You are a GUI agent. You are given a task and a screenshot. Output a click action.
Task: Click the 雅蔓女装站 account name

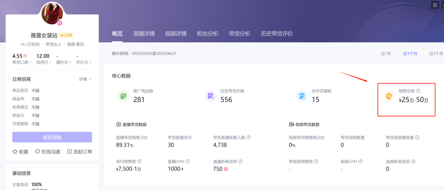[44, 35]
